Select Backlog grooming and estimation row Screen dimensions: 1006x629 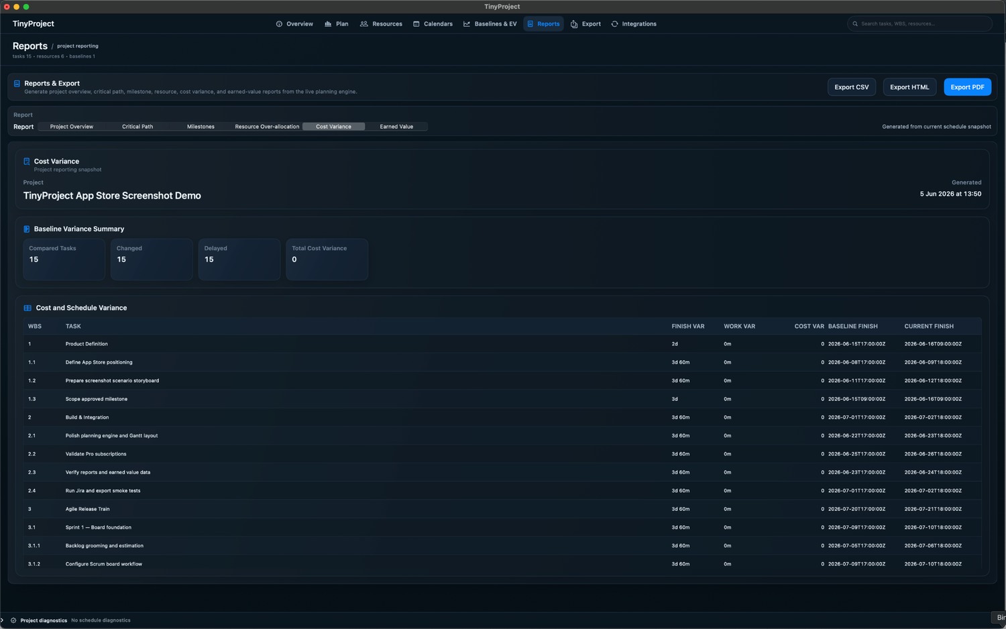point(502,546)
